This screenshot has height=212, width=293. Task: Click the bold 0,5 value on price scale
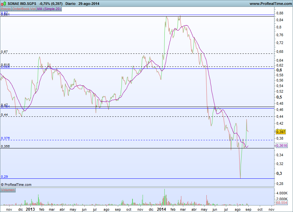click(279, 97)
